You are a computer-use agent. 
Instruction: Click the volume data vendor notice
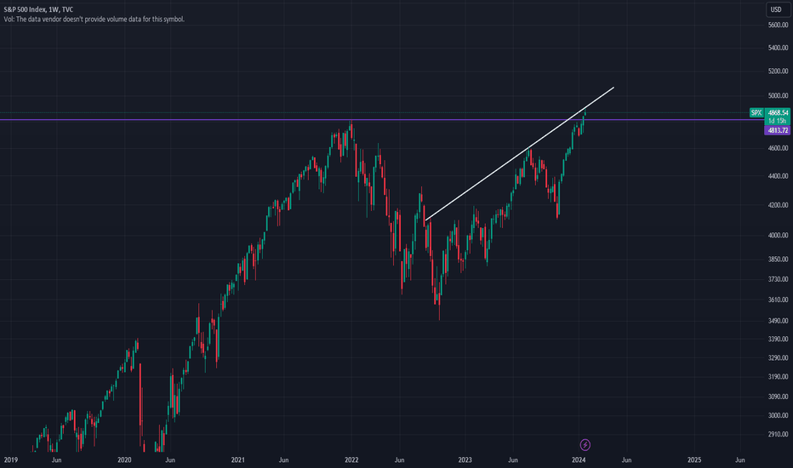94,20
